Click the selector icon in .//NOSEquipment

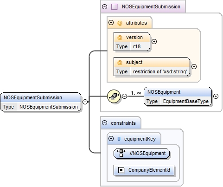tap(121, 153)
